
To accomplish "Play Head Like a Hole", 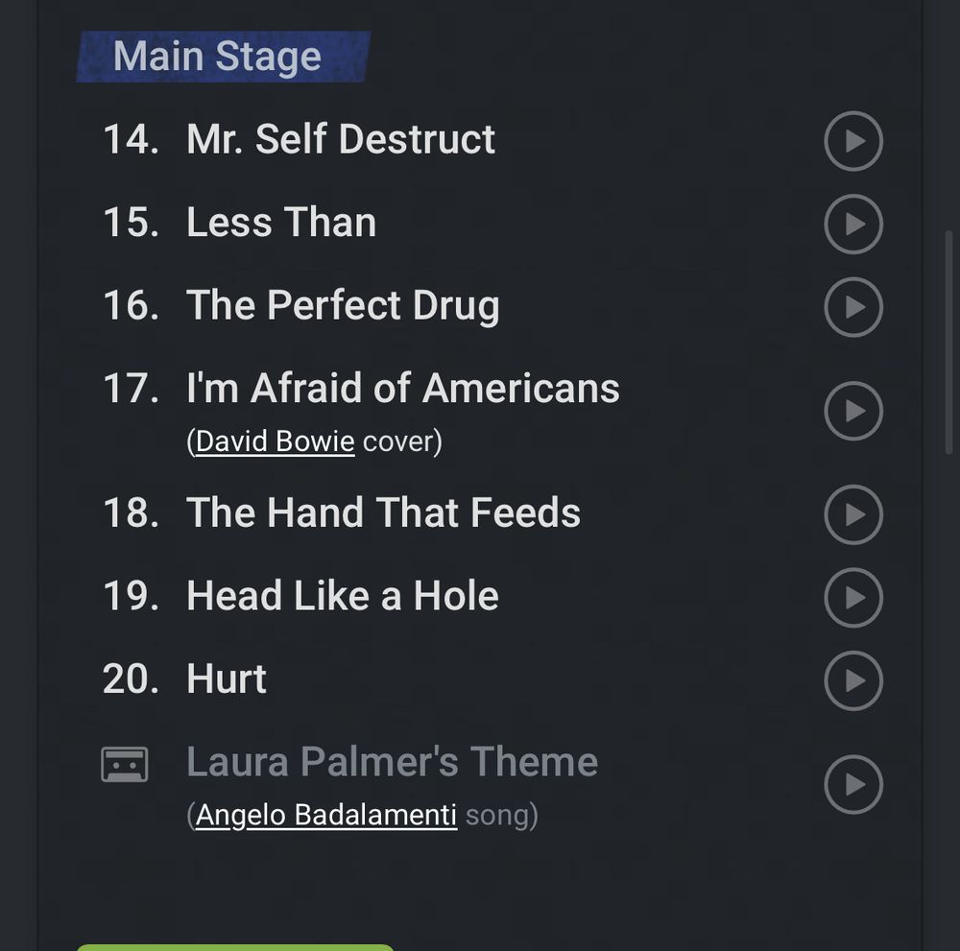I will [x=852, y=597].
